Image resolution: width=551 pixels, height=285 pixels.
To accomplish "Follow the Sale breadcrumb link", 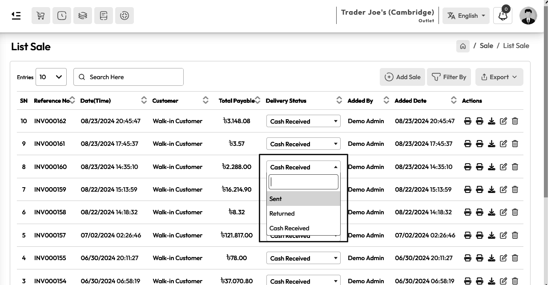I will (487, 46).
